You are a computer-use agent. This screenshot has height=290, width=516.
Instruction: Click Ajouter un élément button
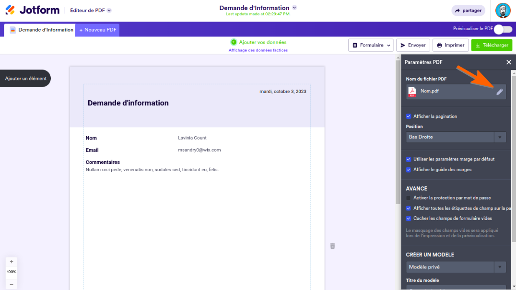coord(25,79)
